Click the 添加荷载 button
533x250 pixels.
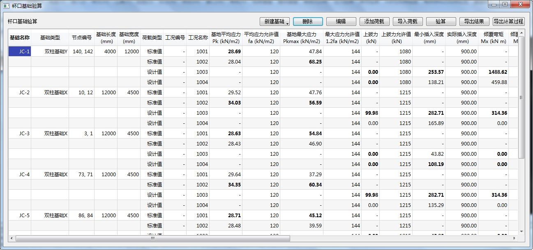(374, 22)
